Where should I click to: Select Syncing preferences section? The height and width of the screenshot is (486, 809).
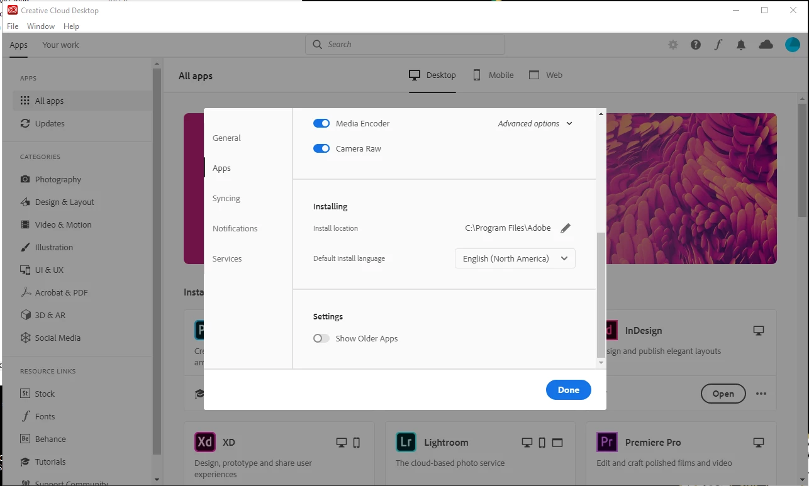pos(226,198)
